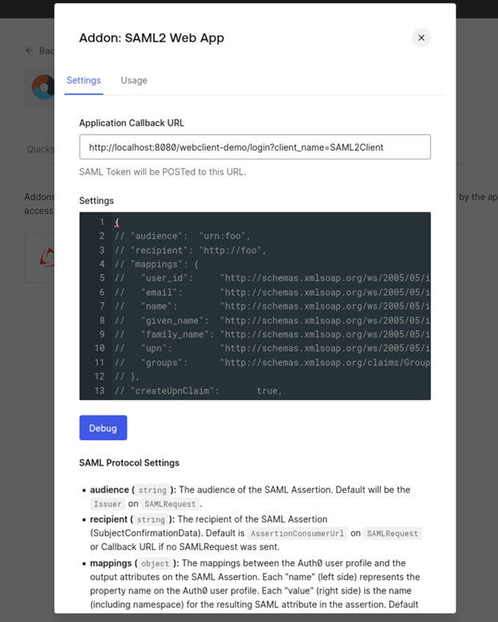The height and width of the screenshot is (622, 498).
Task: Click the "mappings" line in code editor
Action: (156, 264)
